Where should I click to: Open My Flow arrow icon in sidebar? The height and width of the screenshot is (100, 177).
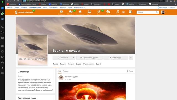click(x=2, y=32)
